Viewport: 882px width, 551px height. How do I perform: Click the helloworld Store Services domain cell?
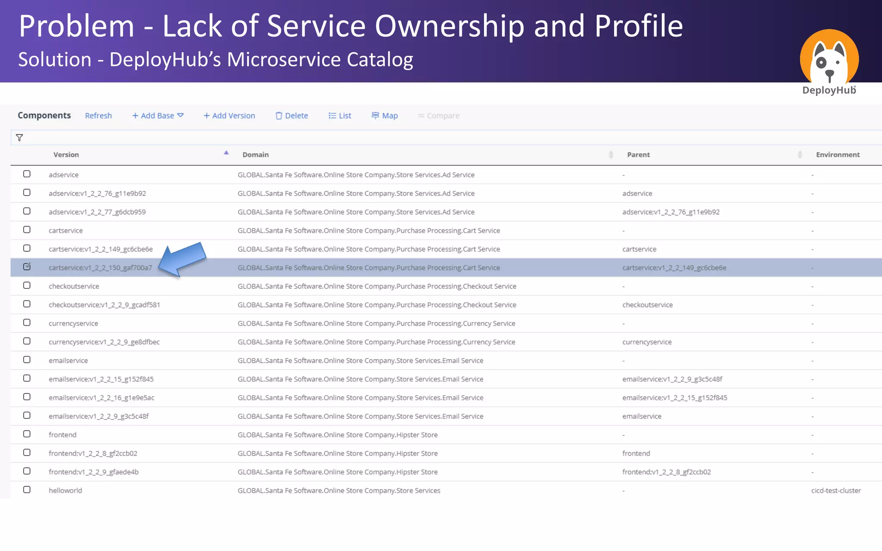tap(339, 491)
